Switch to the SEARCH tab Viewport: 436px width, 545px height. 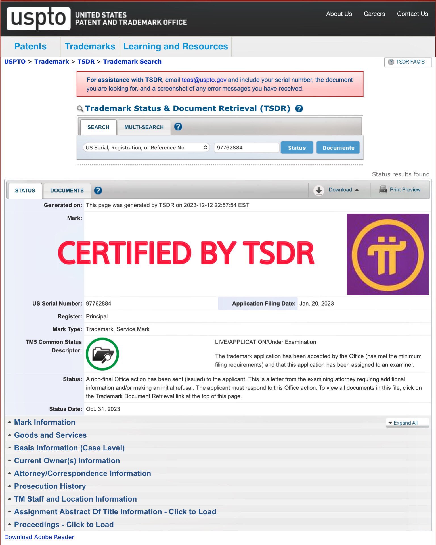point(98,127)
